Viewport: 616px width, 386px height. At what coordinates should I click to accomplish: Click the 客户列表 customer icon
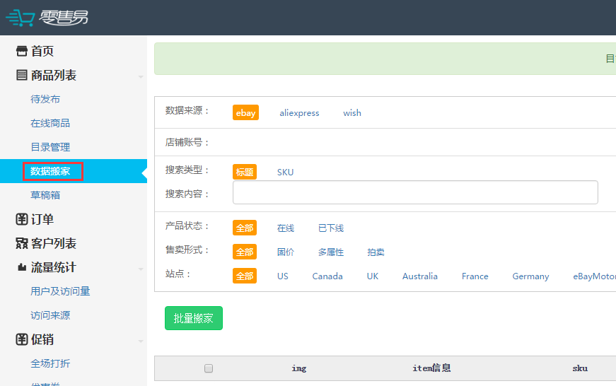click(22, 243)
